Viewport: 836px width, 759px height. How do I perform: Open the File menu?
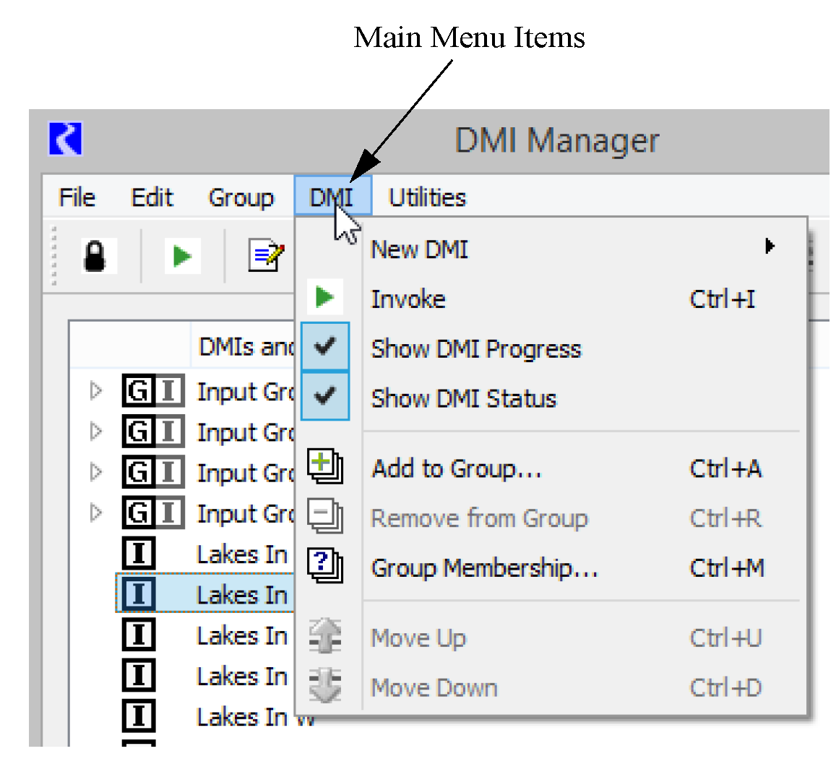coord(77,197)
